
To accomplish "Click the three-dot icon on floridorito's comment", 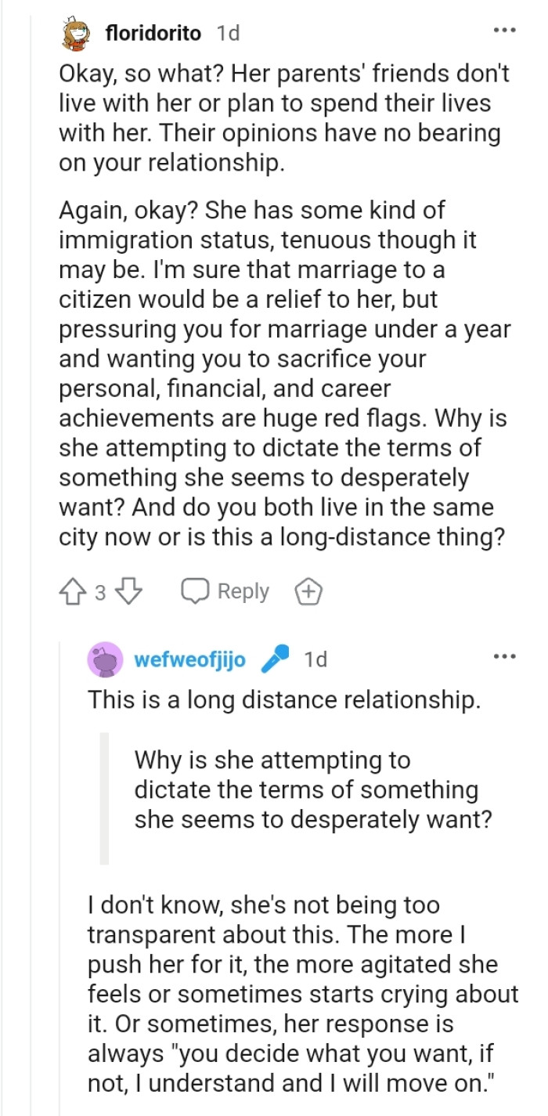I will [x=505, y=30].
